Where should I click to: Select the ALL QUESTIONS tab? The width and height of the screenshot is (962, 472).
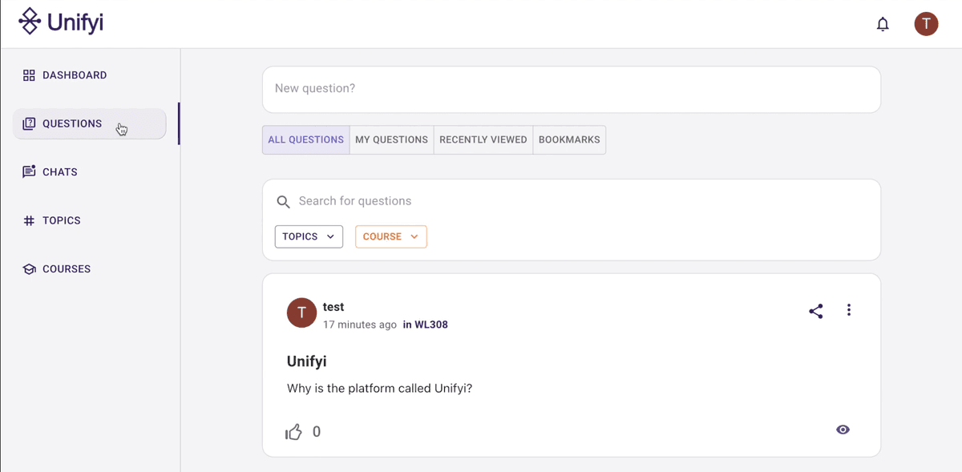pos(305,139)
